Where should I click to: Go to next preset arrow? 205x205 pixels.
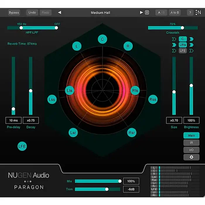[x=141, y=12]
